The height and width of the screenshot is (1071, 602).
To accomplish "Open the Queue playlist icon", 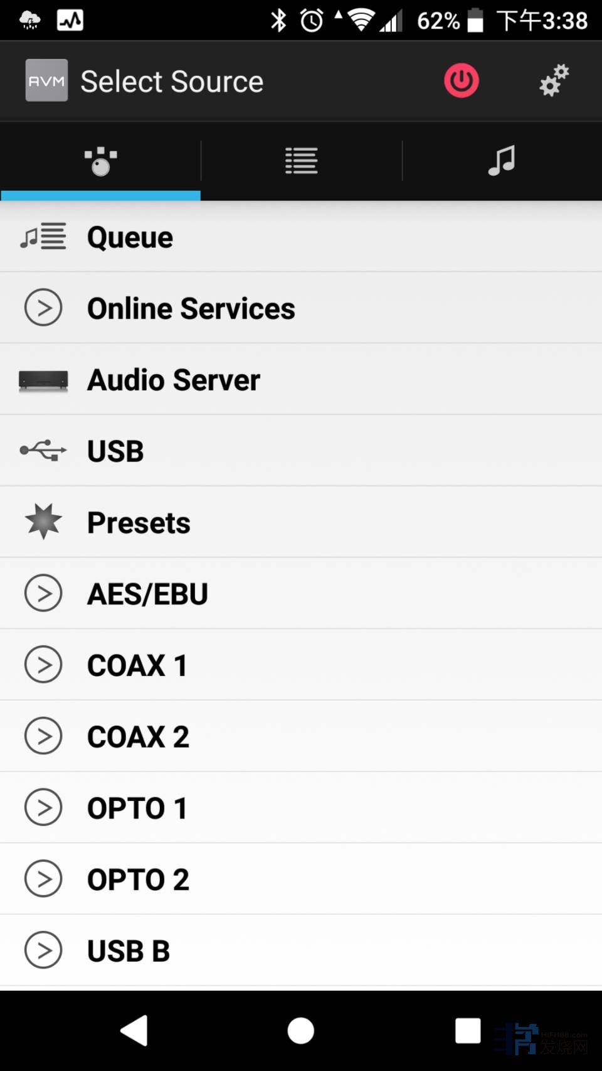I will point(43,237).
